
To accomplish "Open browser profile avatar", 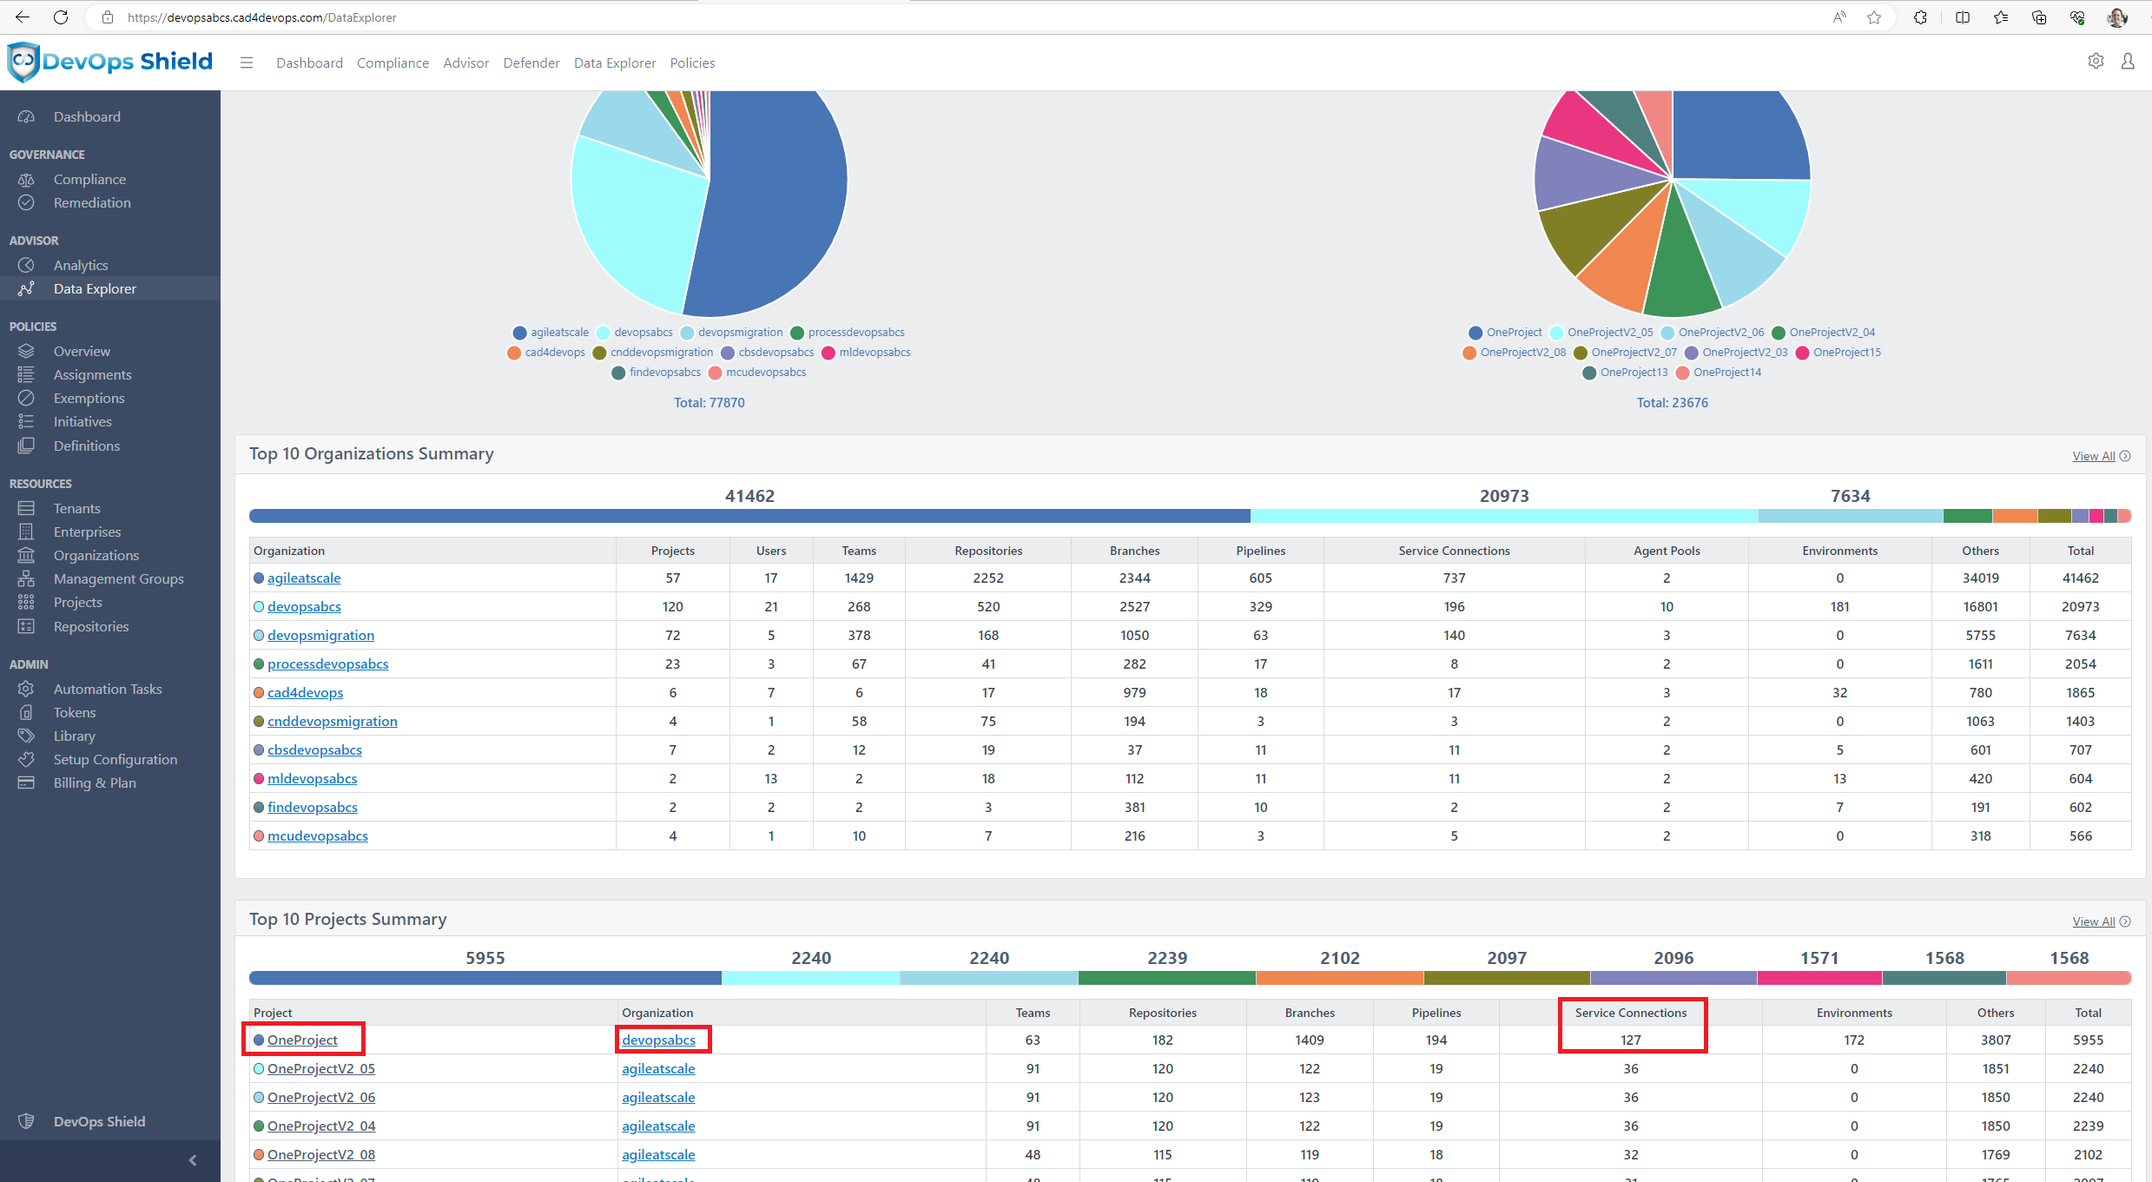I will point(2117,17).
